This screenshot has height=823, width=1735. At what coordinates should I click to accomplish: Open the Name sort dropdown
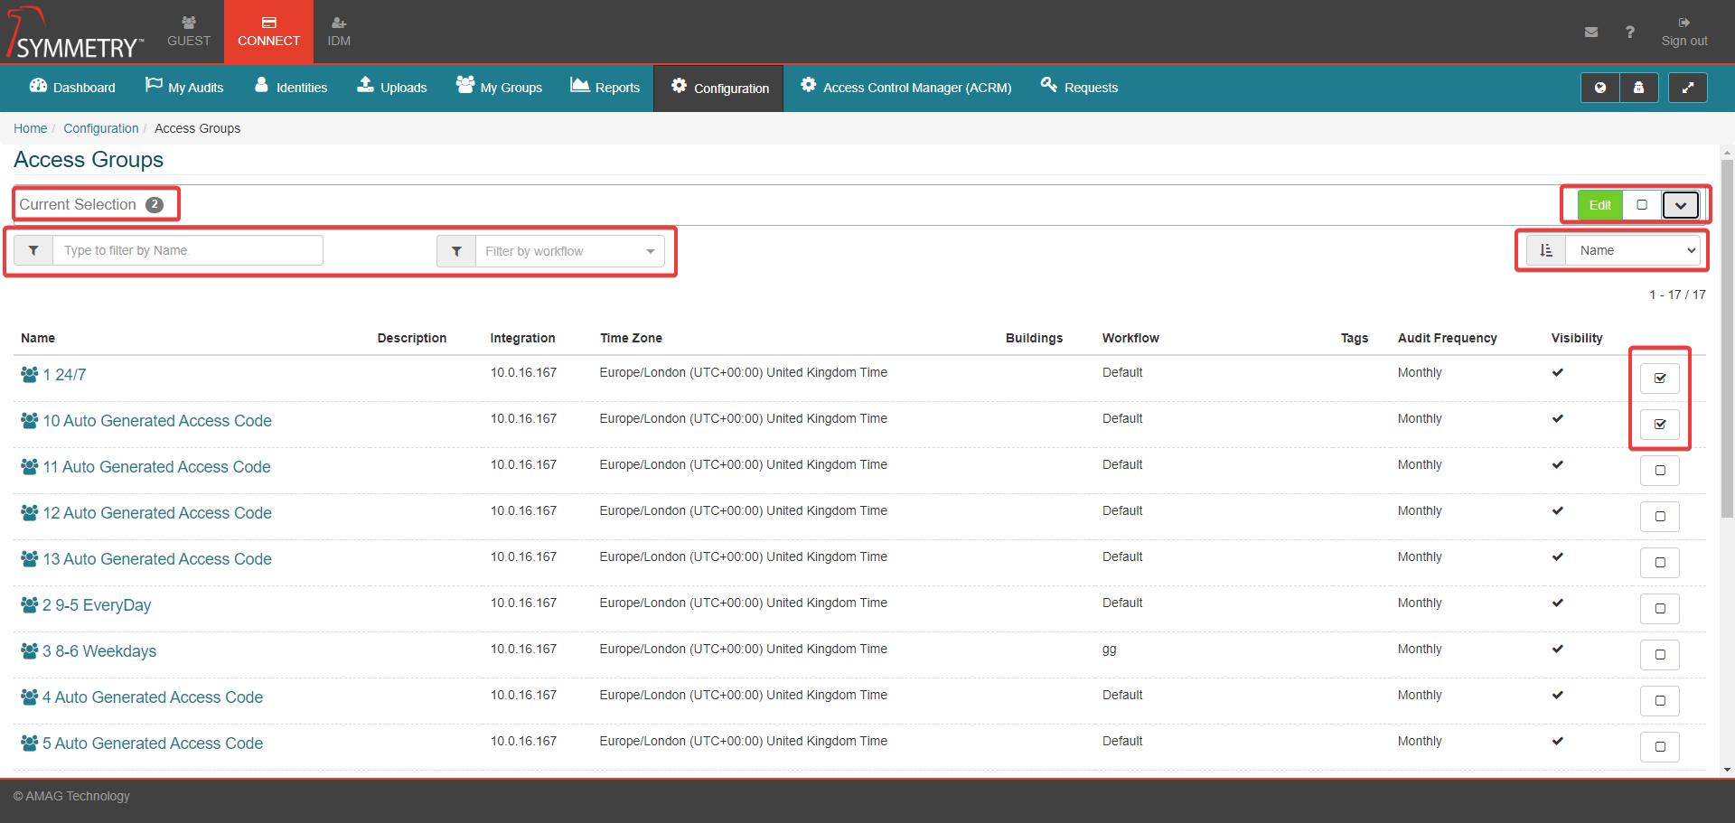click(1634, 250)
